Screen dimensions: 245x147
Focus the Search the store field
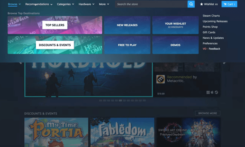point(151,4)
